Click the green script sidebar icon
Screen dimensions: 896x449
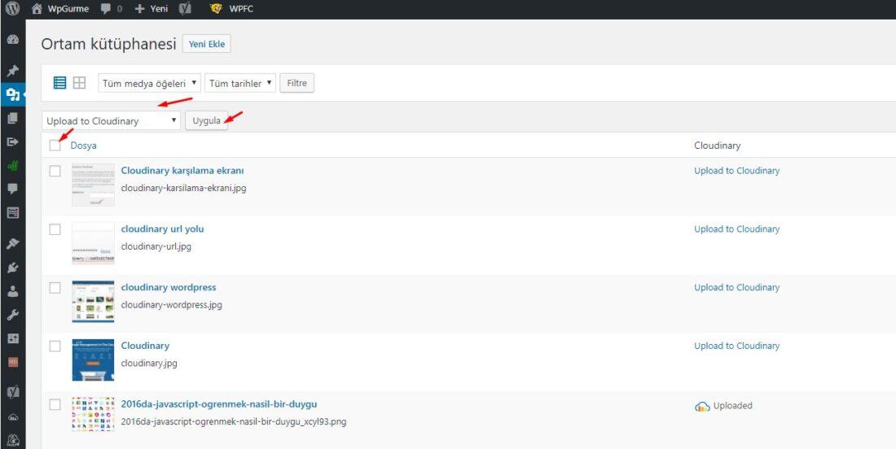(x=12, y=165)
